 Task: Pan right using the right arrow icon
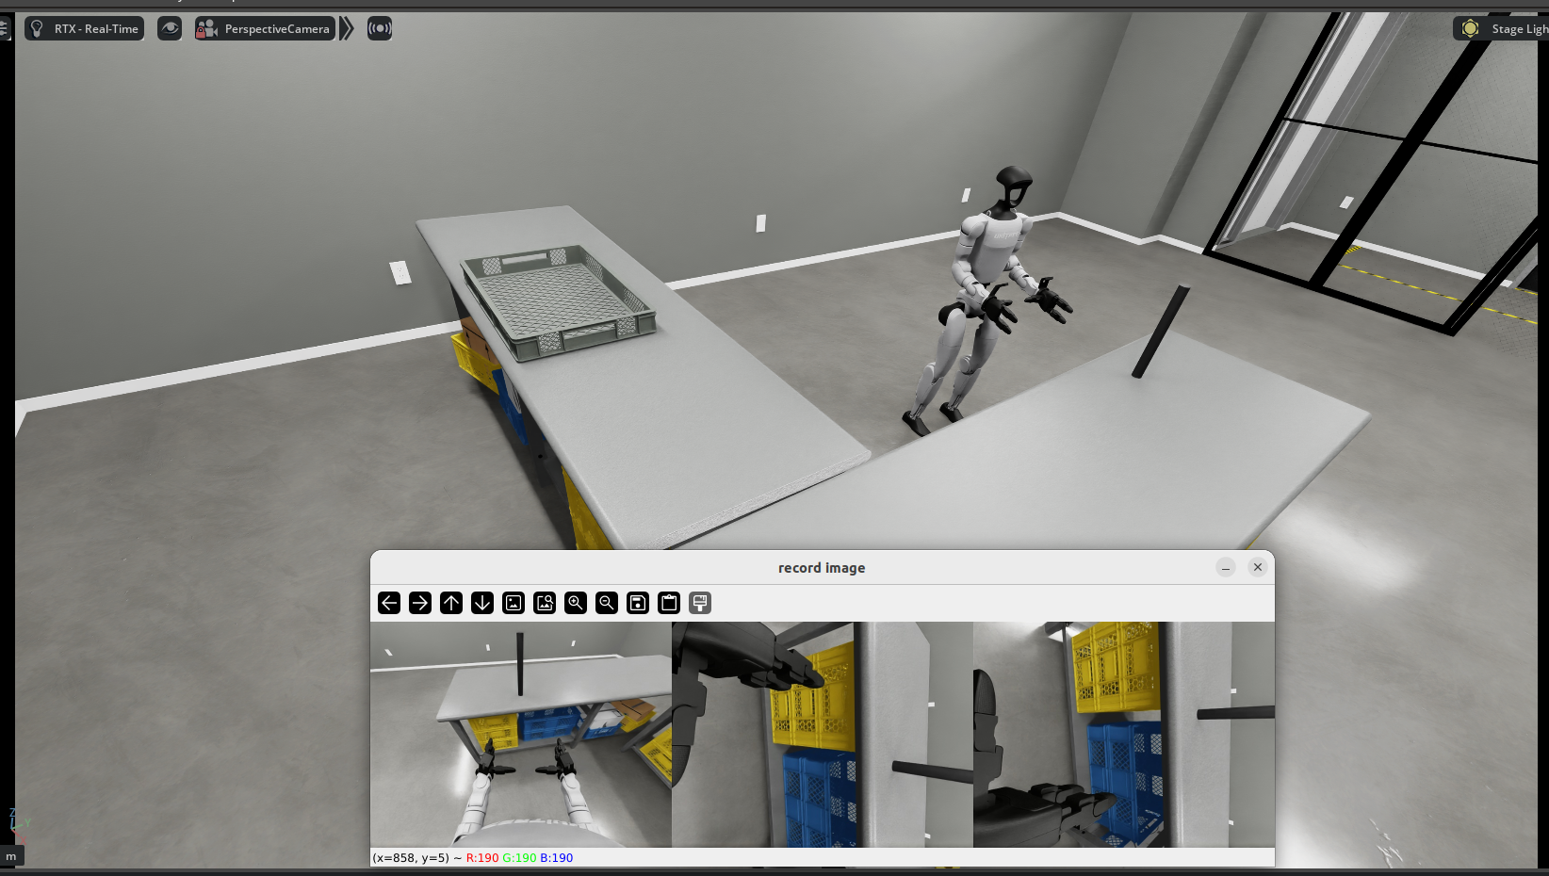[420, 603]
